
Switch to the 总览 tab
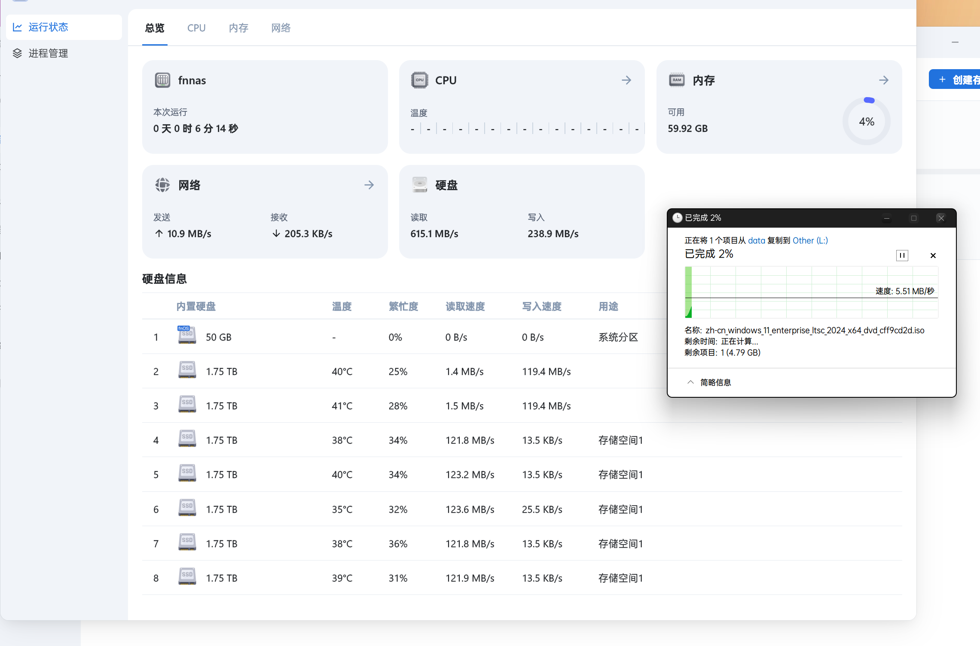pyautogui.click(x=155, y=28)
